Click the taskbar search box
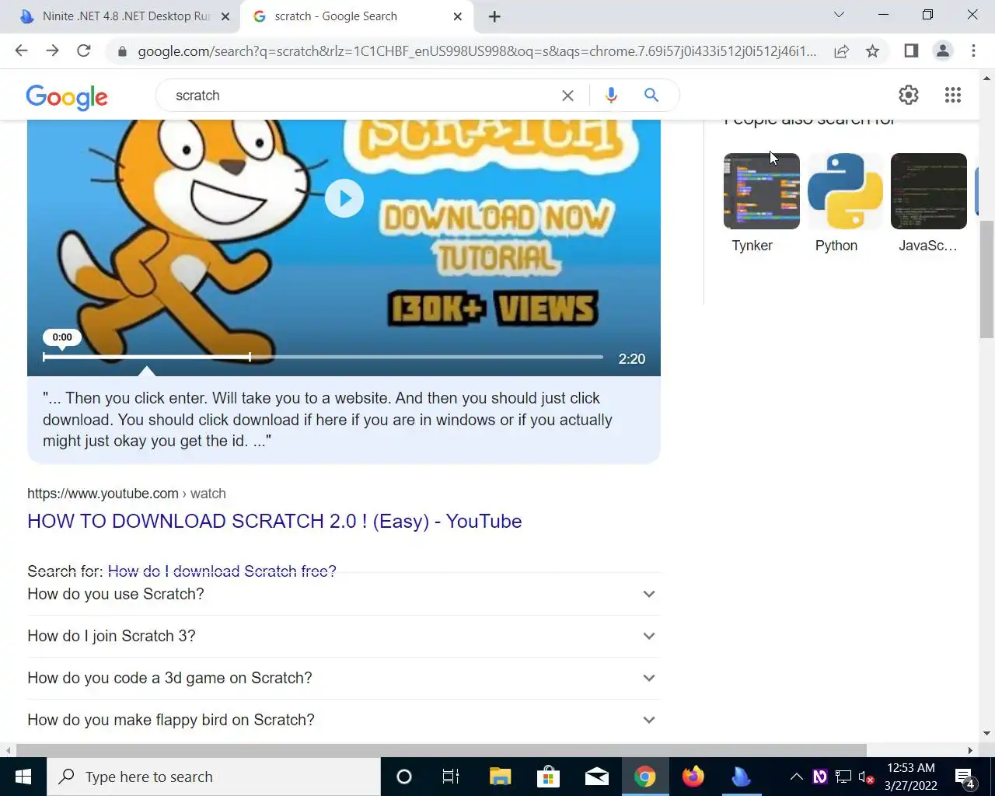This screenshot has height=796, width=995. pos(214,777)
